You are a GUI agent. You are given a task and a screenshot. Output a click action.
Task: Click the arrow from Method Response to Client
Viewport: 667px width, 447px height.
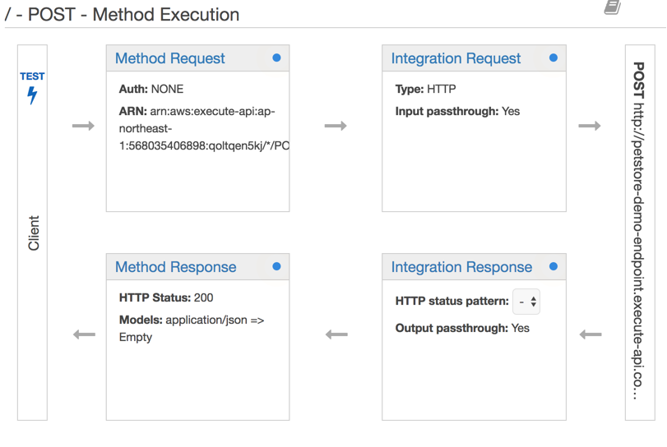[84, 334]
